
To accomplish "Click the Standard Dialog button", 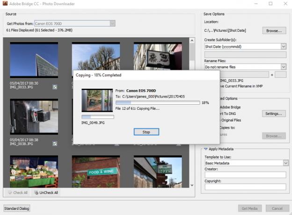I will [16, 208].
